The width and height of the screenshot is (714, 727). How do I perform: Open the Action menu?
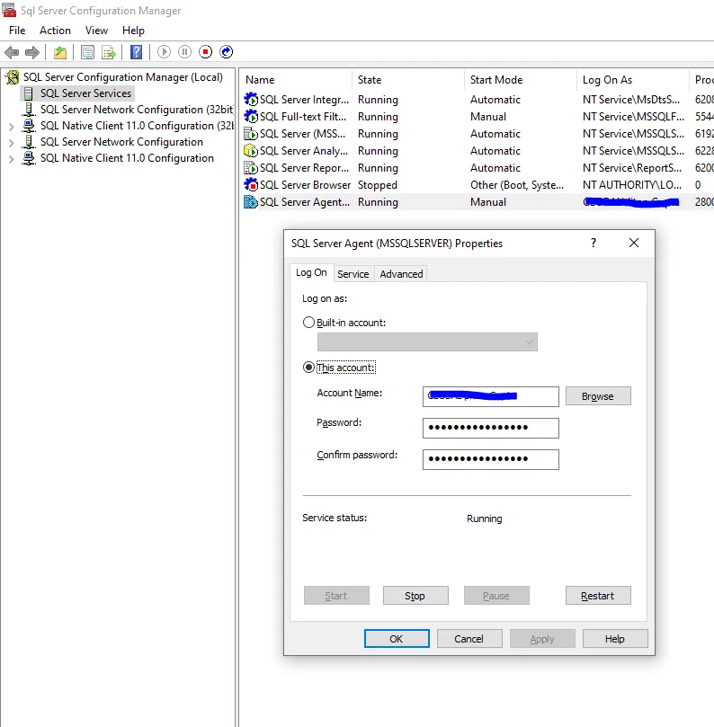coord(55,31)
